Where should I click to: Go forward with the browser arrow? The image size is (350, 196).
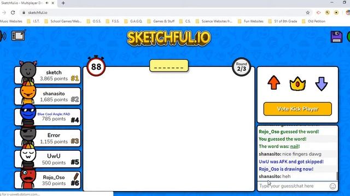4,13
